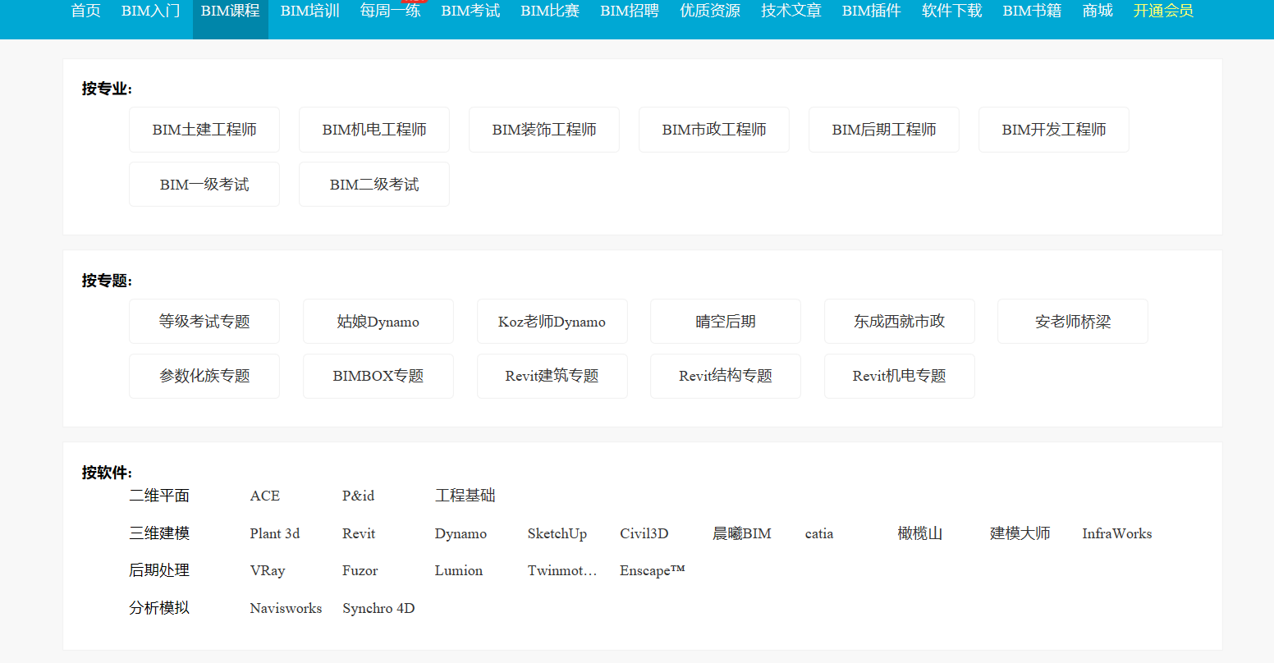Select the 等级考试专题 topic

tap(204, 322)
